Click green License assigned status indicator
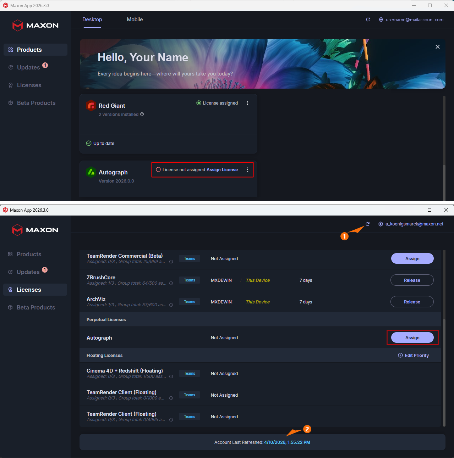The width and height of the screenshot is (454, 458). point(199,103)
